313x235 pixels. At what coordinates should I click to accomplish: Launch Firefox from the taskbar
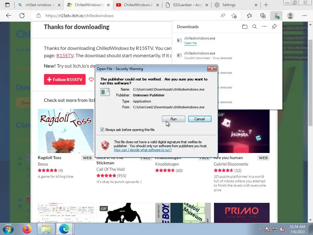click(x=27, y=229)
